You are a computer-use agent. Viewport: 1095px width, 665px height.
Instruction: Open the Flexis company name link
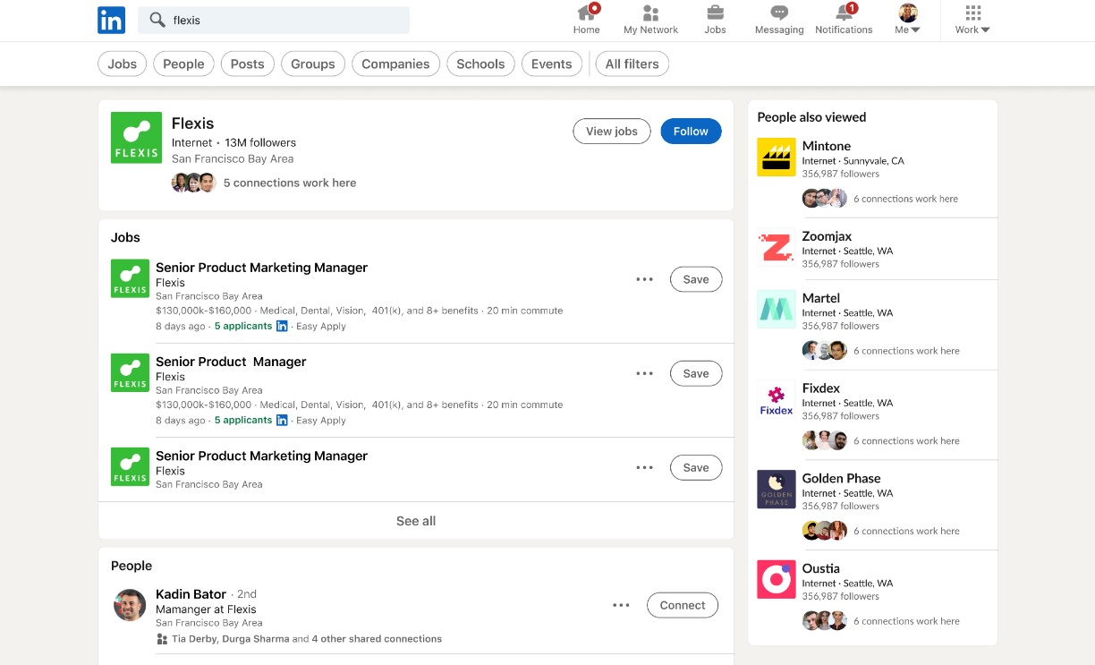(192, 124)
